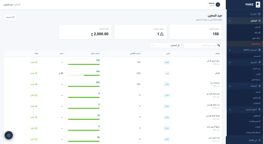Click the المخازن warehouse icon in sidebar

coord(259,21)
